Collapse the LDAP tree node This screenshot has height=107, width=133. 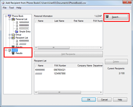[x=6, y=50]
